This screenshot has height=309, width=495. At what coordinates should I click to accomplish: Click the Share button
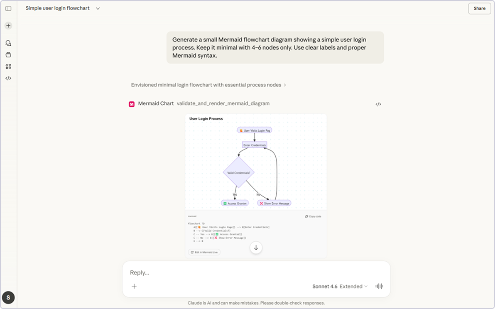click(x=479, y=8)
